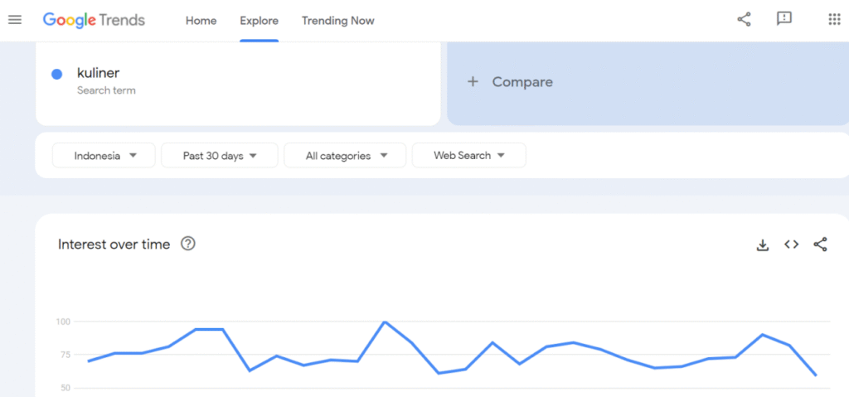Click the embed code icon
849x397 pixels.
point(791,244)
